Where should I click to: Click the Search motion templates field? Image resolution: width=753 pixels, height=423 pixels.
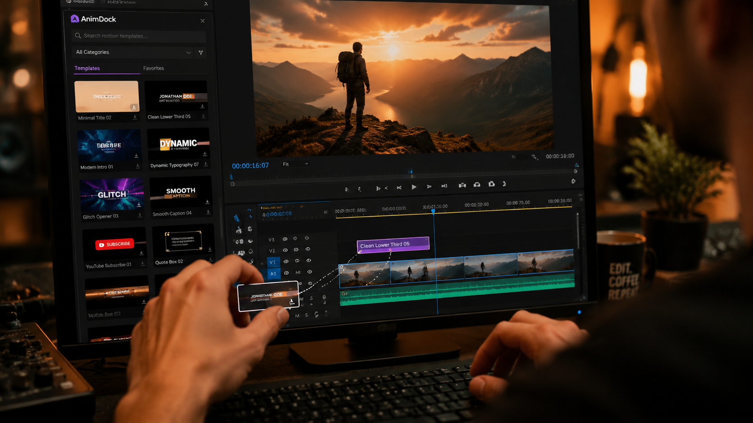[139, 36]
